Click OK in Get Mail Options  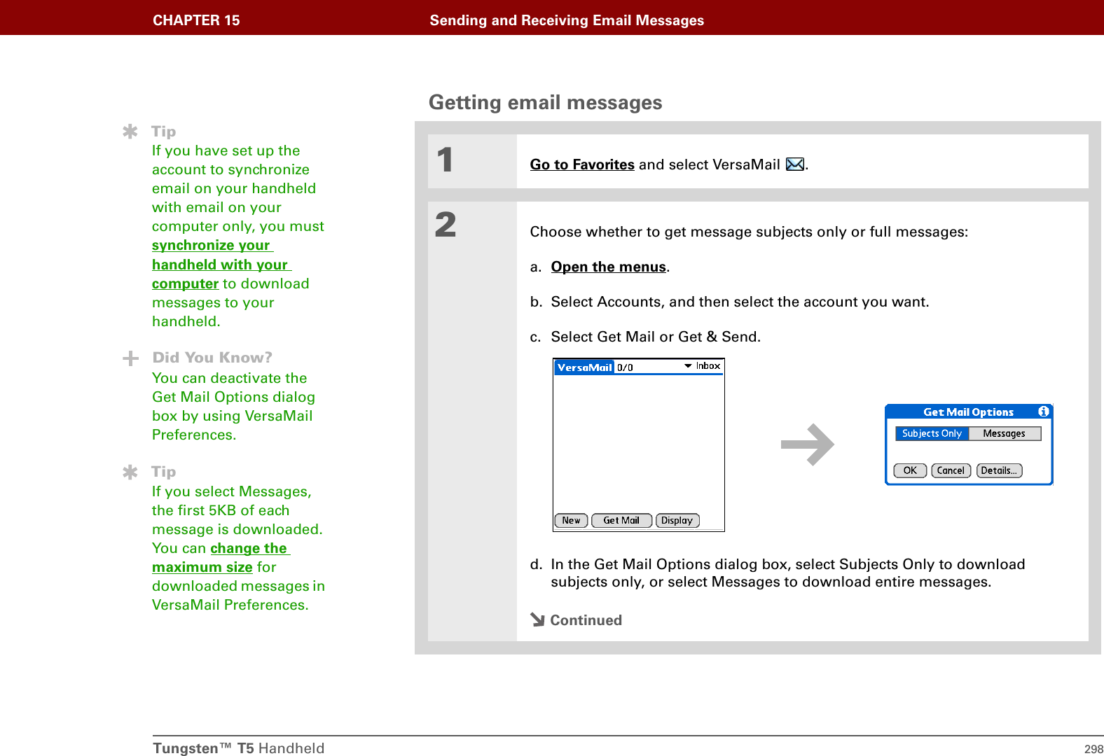(x=910, y=470)
